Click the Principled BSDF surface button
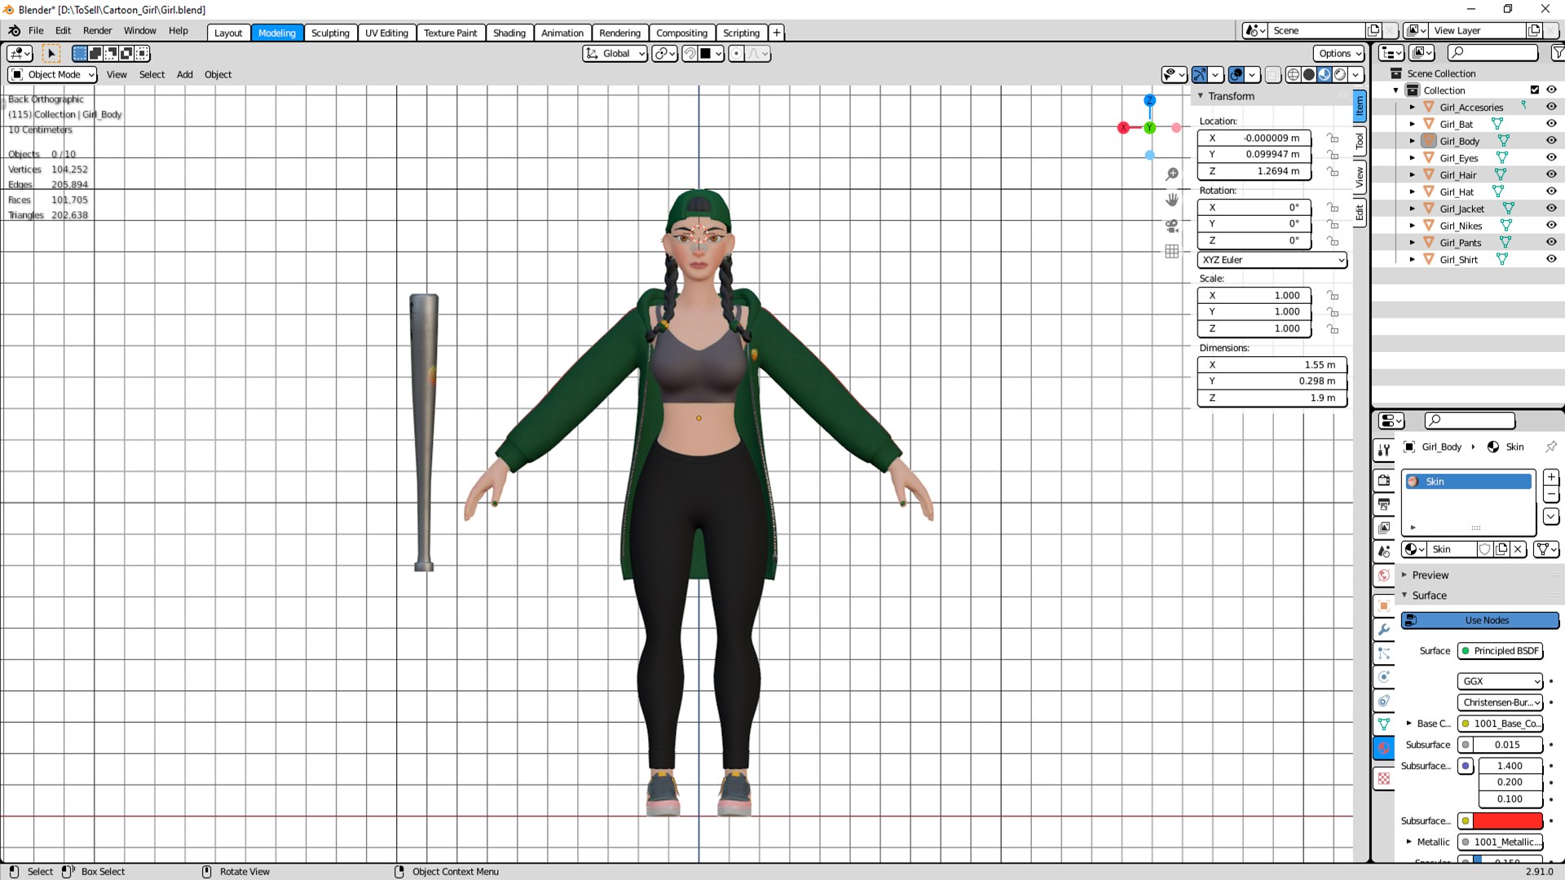Viewport: 1565px width, 880px height. click(x=1500, y=651)
